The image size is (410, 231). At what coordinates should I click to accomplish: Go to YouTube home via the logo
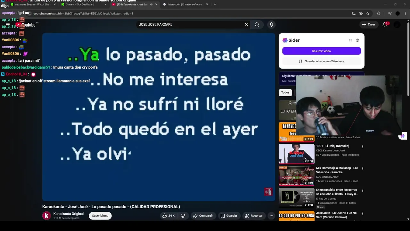[x=26, y=25]
